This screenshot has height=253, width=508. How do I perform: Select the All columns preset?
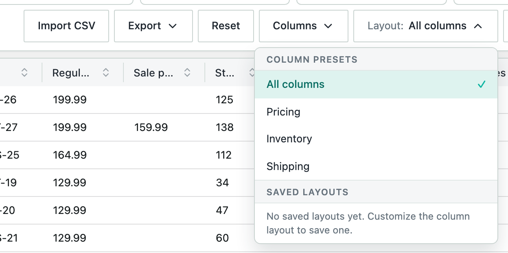376,85
